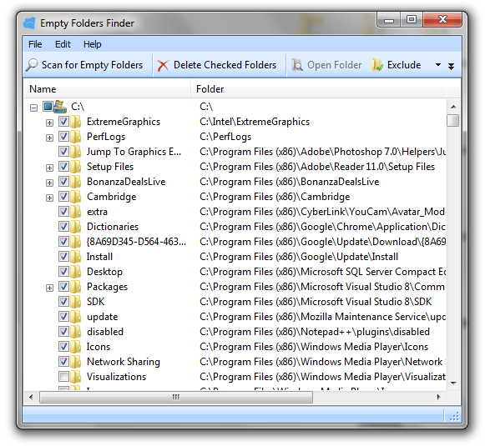Expand the PerfLogs tree node
This screenshot has width=485, height=446.
pos(49,138)
